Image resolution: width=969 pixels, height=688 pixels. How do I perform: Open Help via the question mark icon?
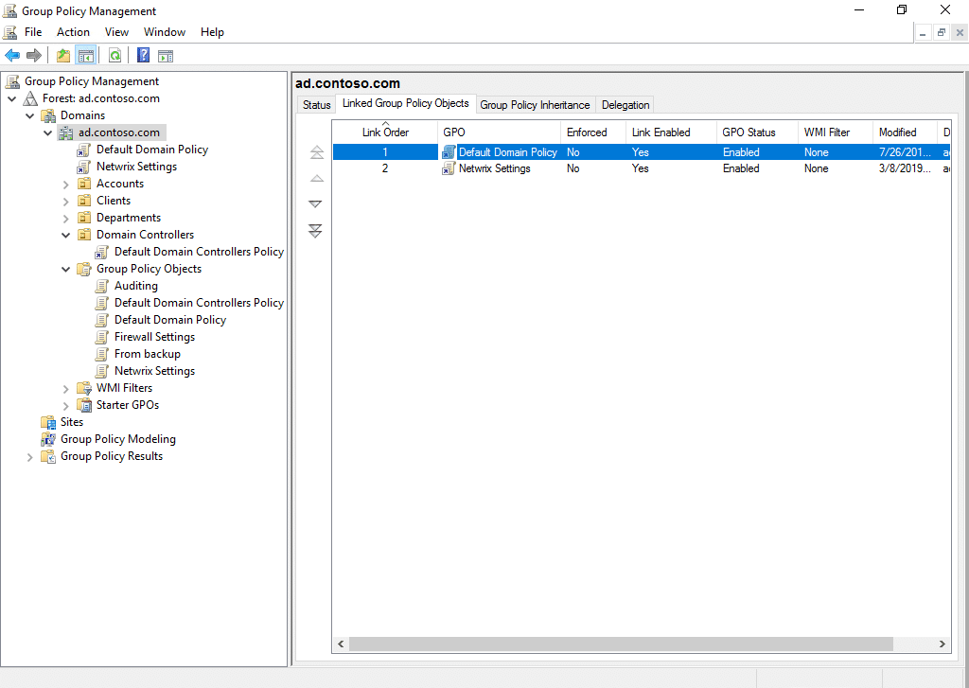(x=144, y=56)
